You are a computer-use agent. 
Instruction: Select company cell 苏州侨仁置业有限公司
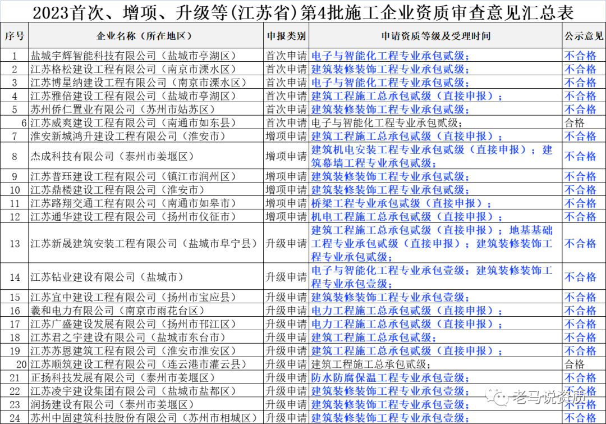coord(146,109)
